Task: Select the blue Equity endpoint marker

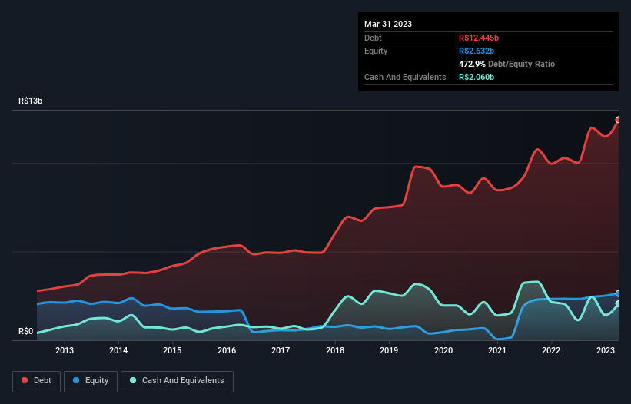Action: (618, 294)
